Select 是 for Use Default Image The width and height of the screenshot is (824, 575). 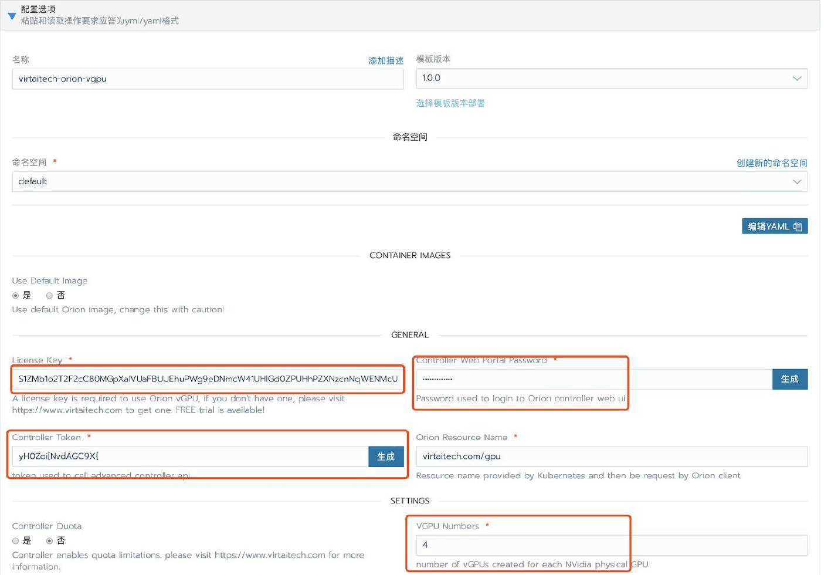point(16,295)
